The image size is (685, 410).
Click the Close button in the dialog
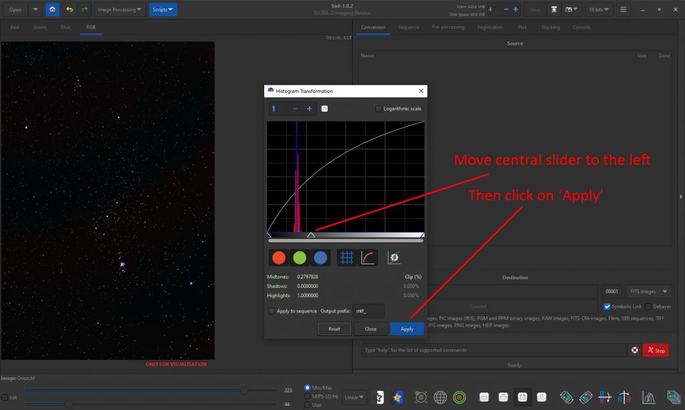point(371,329)
